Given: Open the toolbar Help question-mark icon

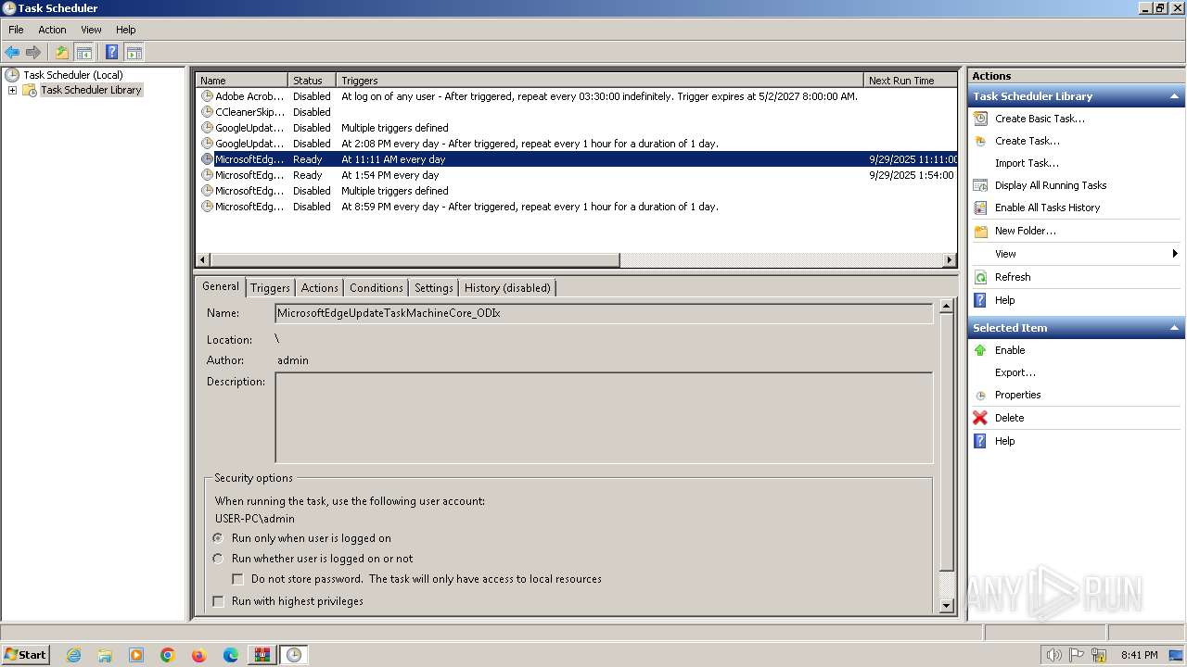Looking at the screenshot, I should coord(112,53).
